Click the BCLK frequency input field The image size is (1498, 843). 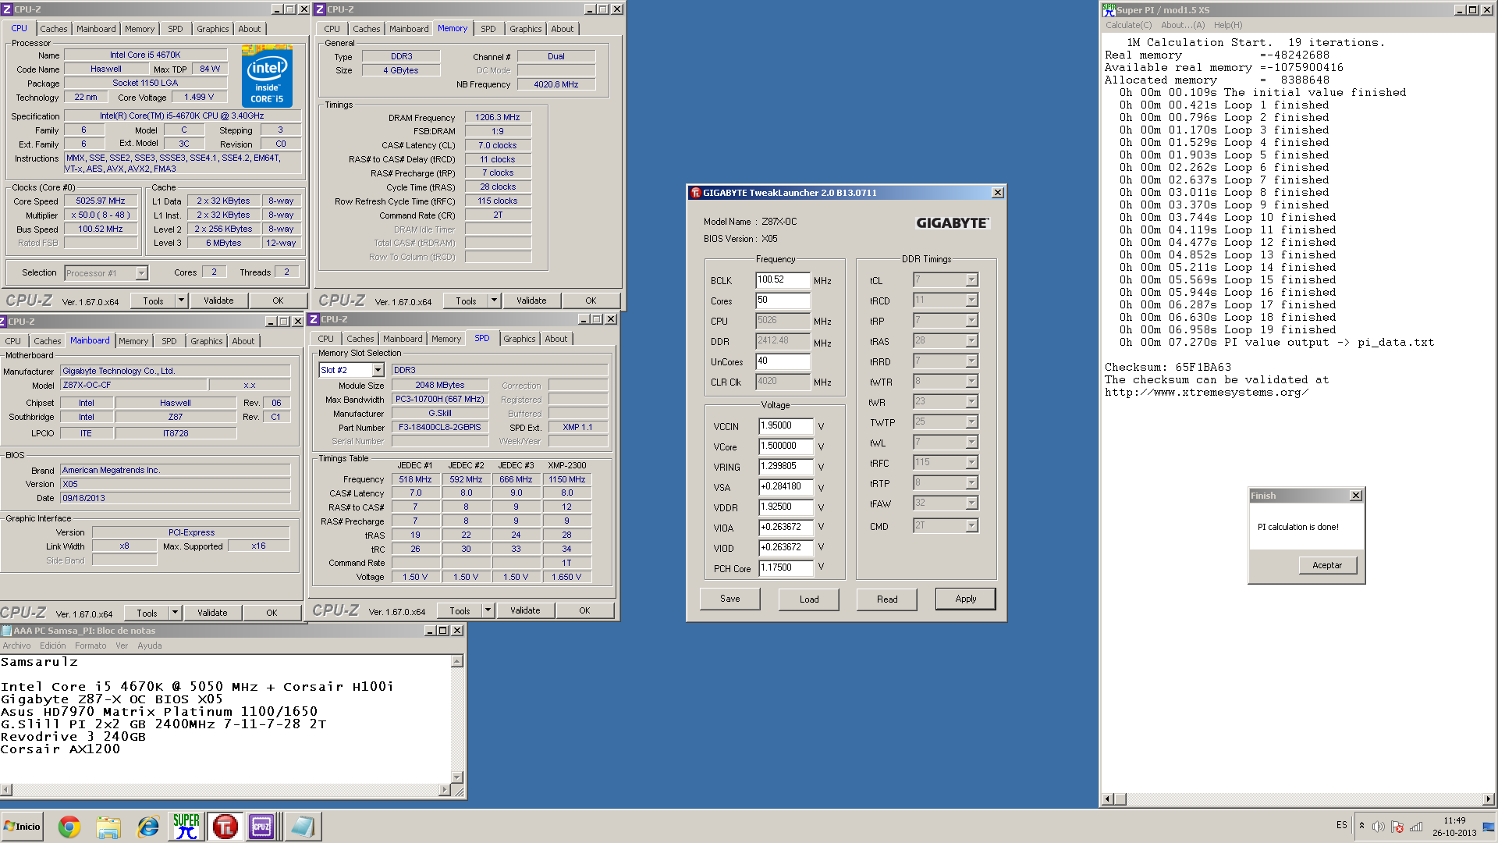click(783, 279)
